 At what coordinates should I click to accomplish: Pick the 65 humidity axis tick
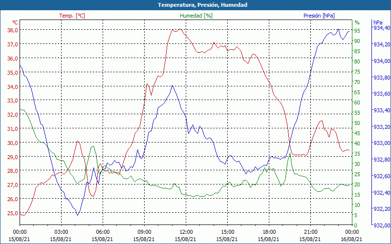click(357, 92)
